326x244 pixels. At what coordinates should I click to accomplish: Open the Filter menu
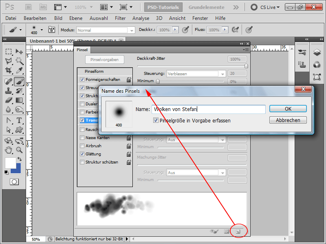tap(120, 18)
